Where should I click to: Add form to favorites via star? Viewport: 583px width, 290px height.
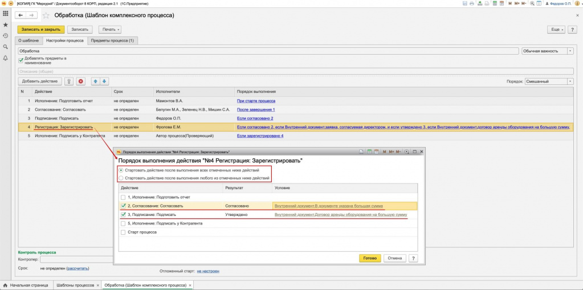(46, 15)
